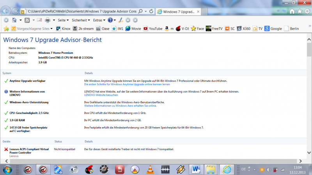This screenshot has width=312, height=175.
Task: Open the YouTube bookmark
Action: (x=153, y=28)
